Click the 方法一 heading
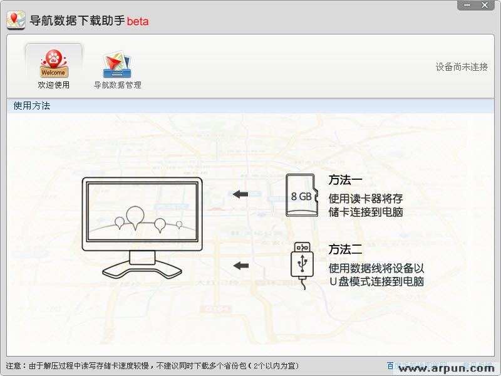The width and height of the screenshot is (501, 376). point(345,180)
